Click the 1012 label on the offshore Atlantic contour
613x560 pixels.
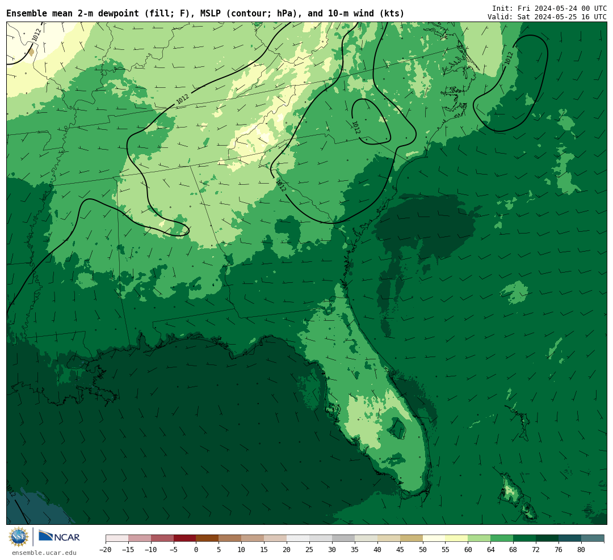[509, 58]
